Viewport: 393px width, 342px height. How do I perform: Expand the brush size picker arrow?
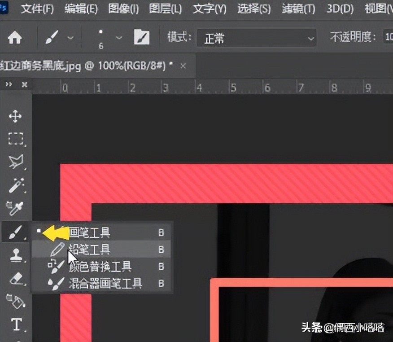[x=118, y=38]
